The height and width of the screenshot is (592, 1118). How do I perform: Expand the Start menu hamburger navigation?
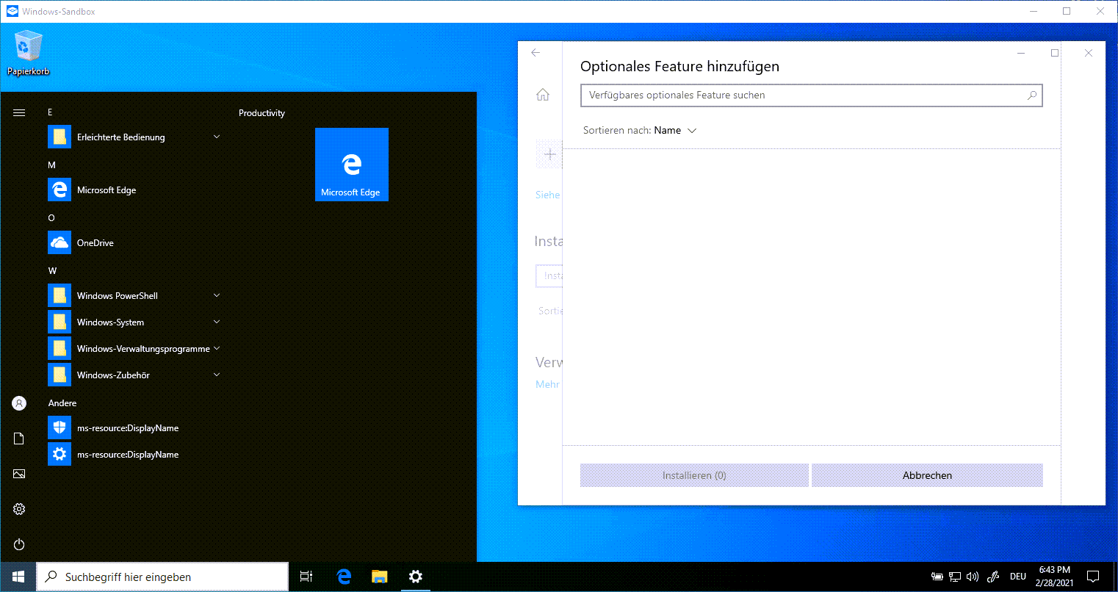click(x=19, y=112)
